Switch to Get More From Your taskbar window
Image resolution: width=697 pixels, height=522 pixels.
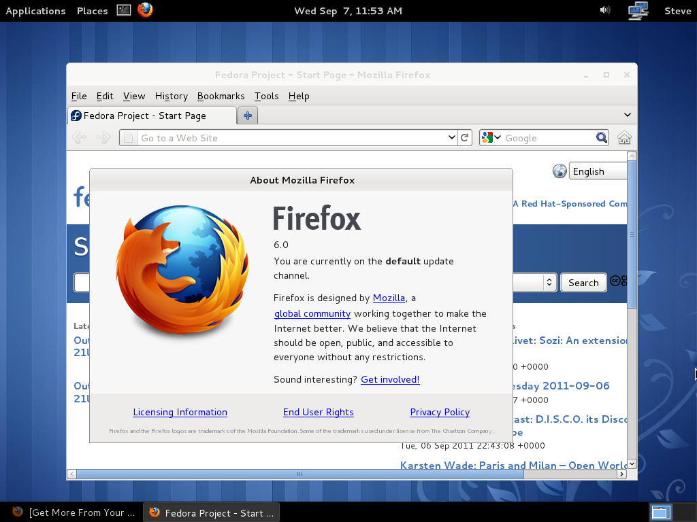pyautogui.click(x=74, y=512)
